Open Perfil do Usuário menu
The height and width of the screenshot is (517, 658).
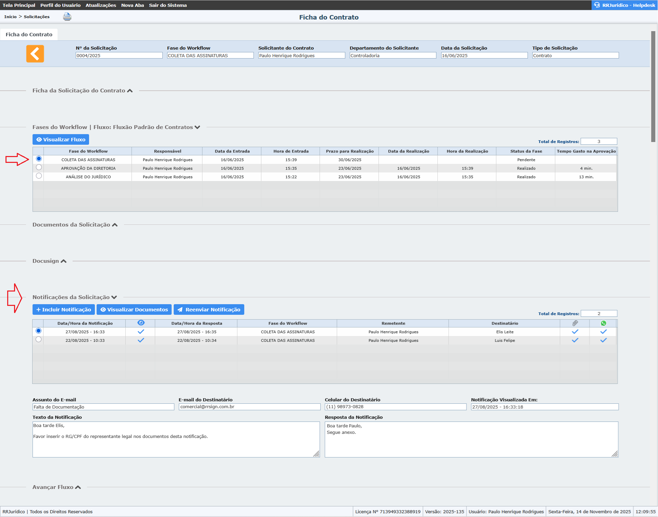pos(60,5)
